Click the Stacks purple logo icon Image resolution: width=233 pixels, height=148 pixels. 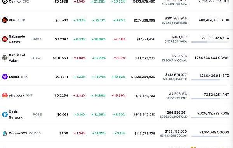(5, 77)
